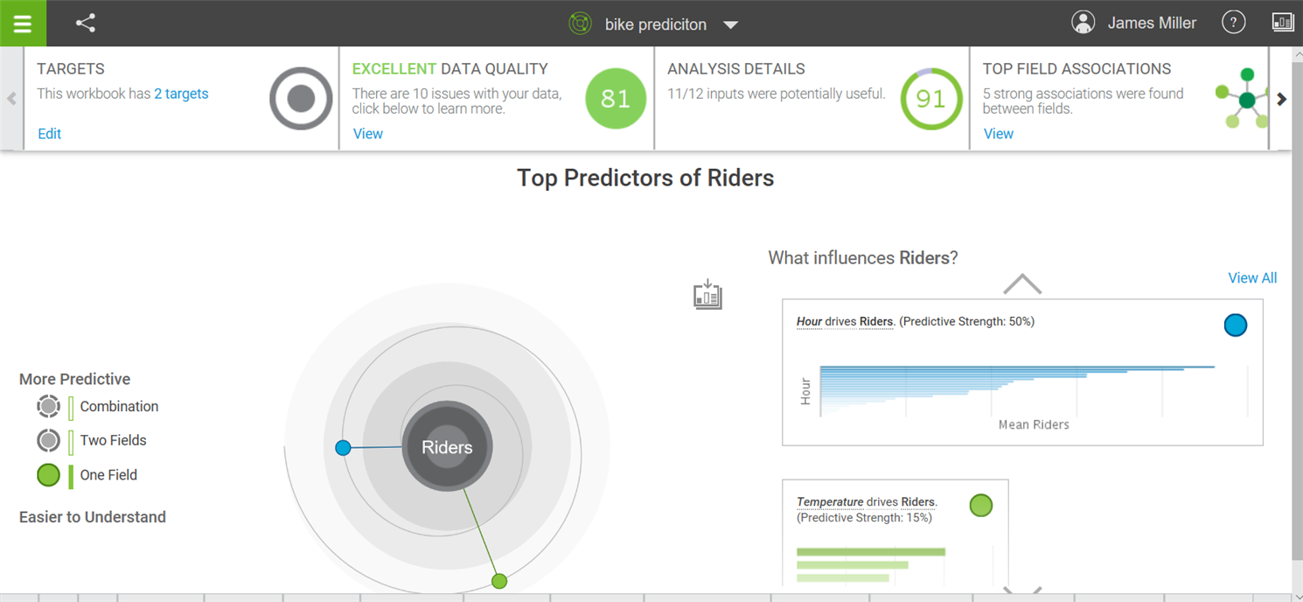
Task: Click Edit in the Targets card
Action: point(50,134)
